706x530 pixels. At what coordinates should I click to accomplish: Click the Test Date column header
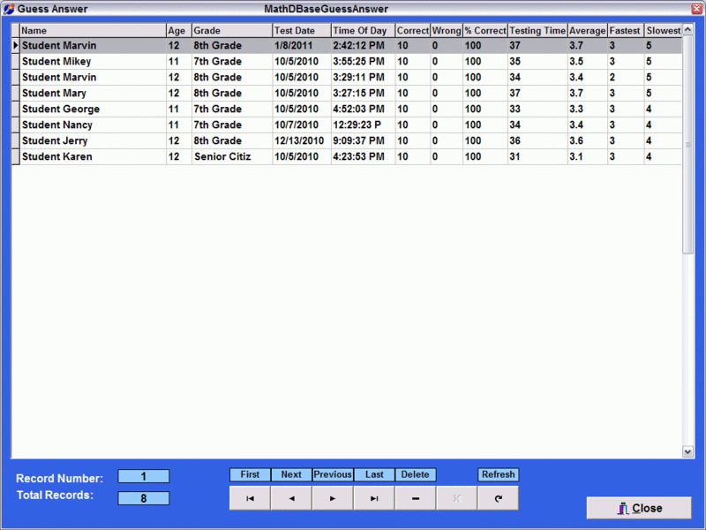click(x=301, y=31)
